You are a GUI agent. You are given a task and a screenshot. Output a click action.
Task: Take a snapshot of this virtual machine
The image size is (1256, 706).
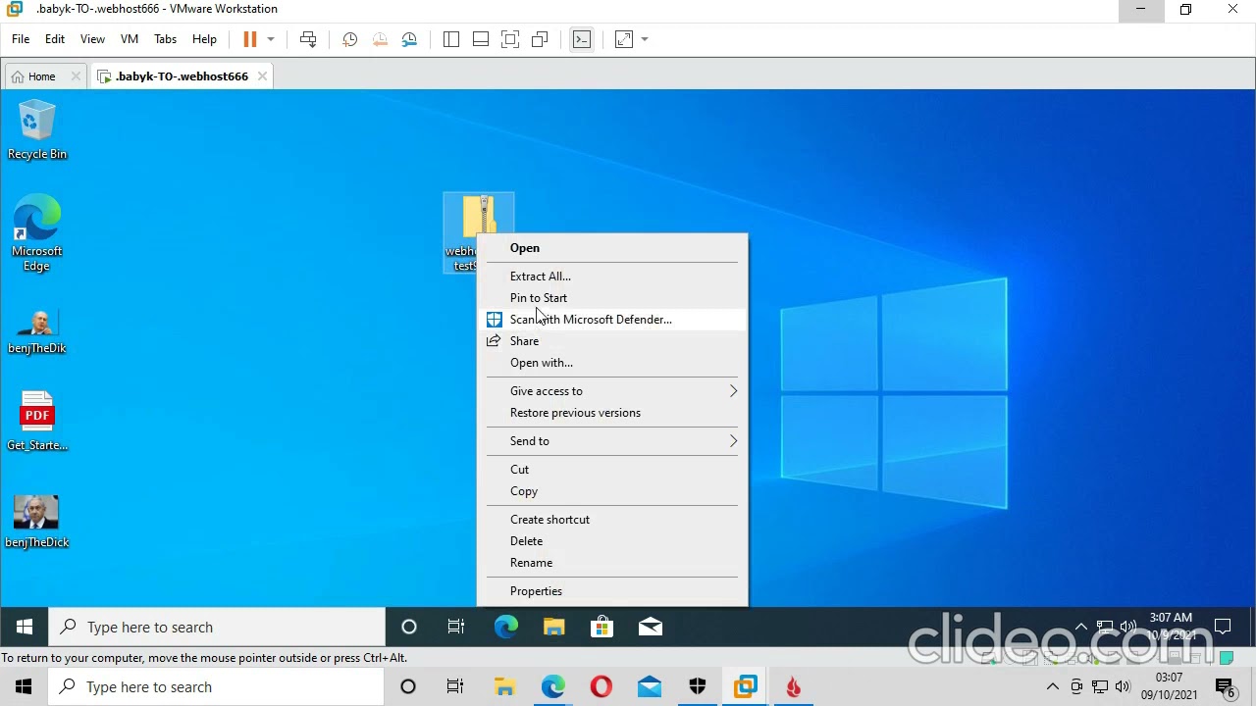tap(349, 39)
